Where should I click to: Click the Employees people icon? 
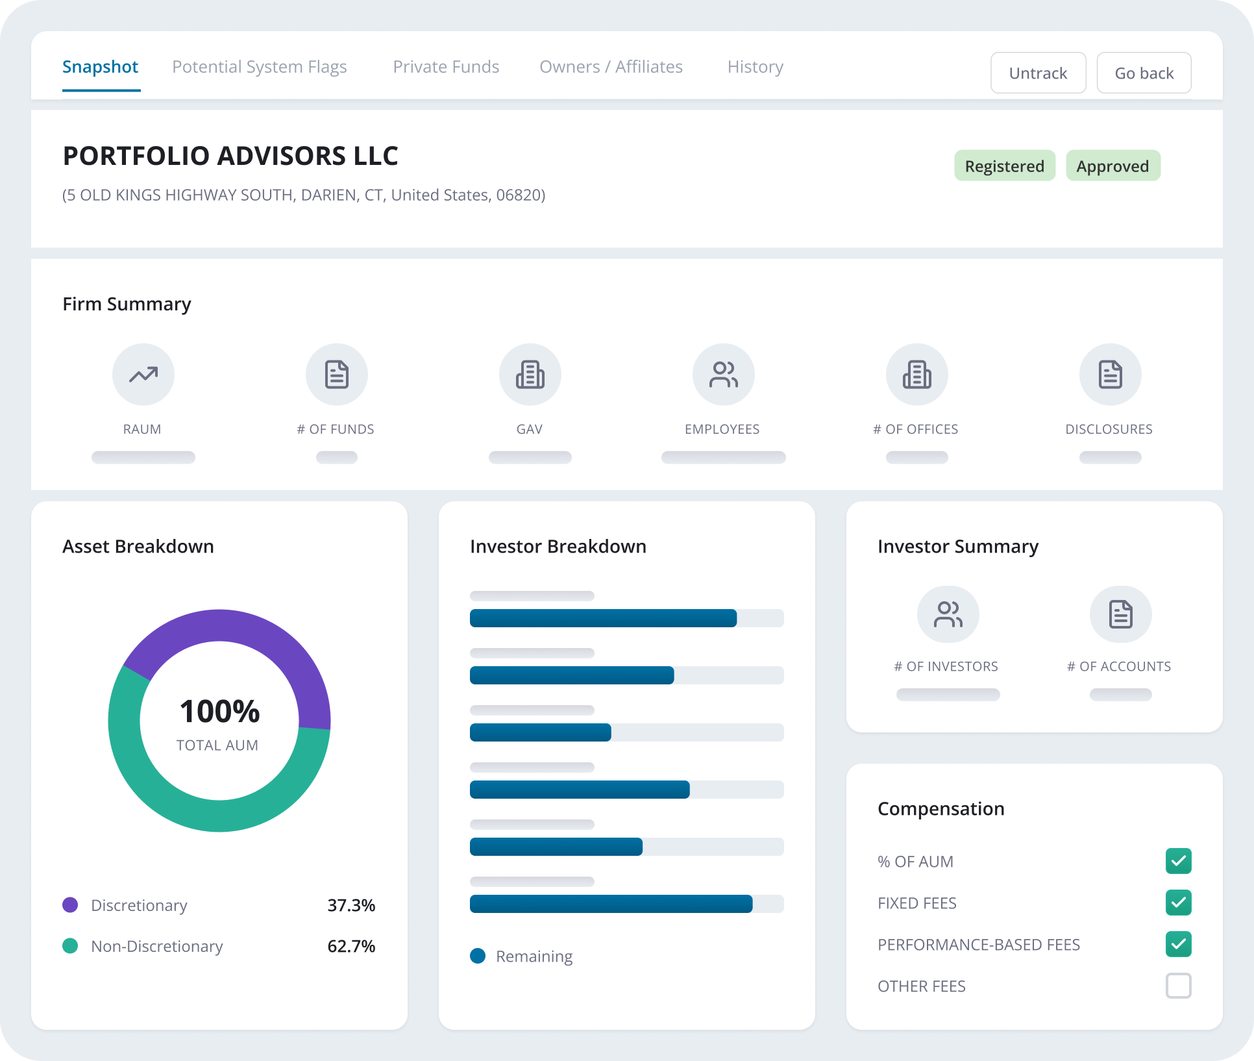coord(723,375)
